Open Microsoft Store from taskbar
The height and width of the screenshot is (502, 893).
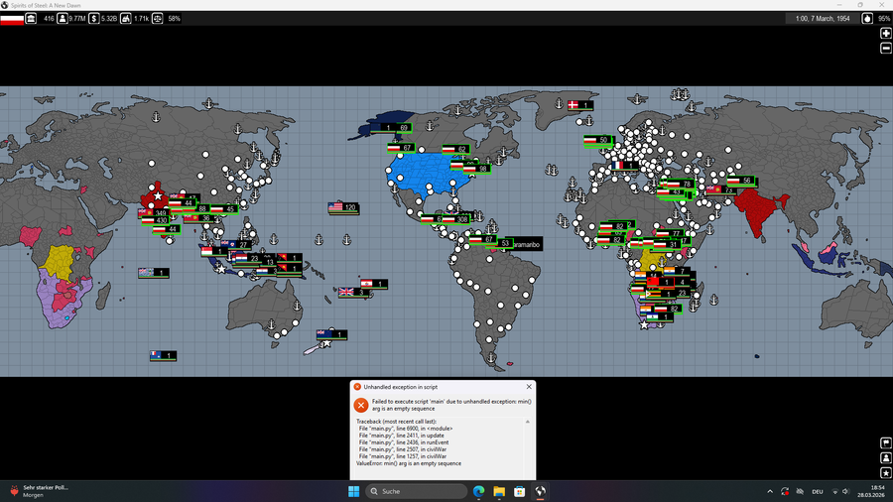click(519, 491)
